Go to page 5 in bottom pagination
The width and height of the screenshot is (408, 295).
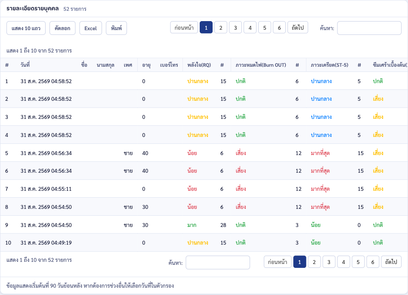tap(358, 262)
